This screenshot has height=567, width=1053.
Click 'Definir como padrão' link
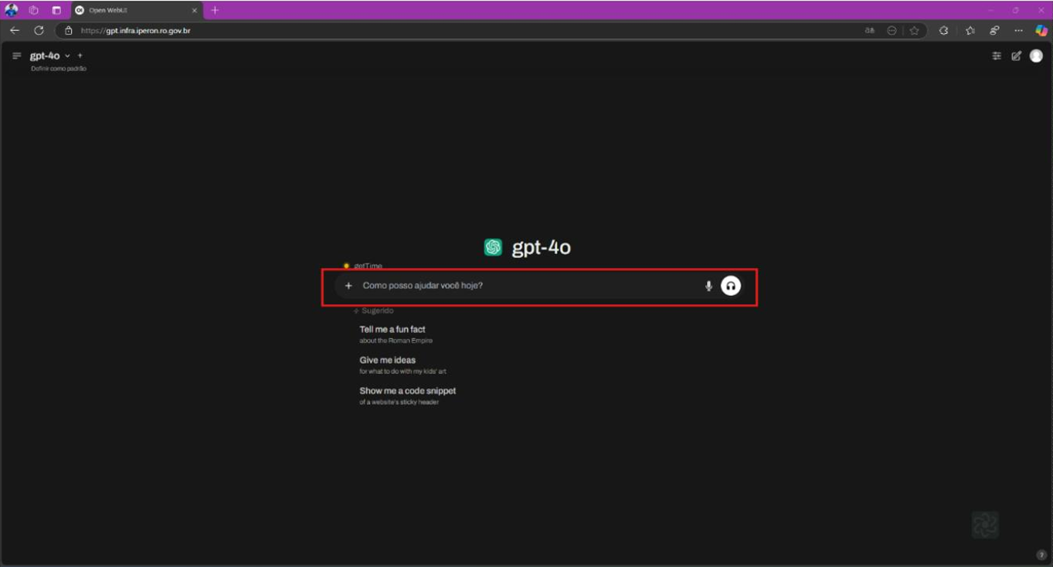pos(59,69)
